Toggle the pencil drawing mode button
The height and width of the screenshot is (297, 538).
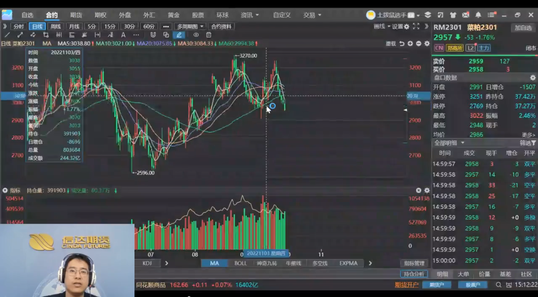pos(179,35)
